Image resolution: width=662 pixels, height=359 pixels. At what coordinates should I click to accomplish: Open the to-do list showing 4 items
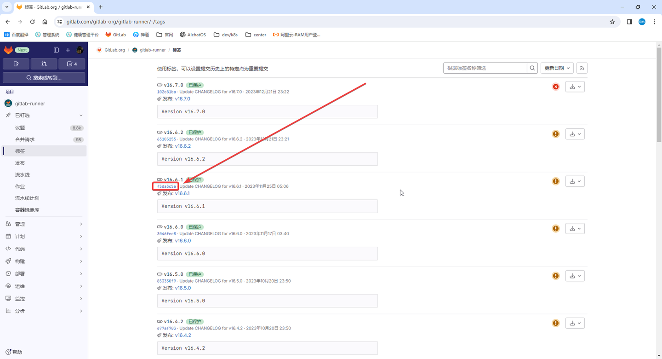pos(72,64)
